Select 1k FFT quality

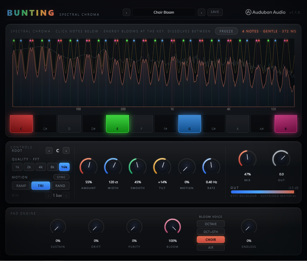tap(17, 167)
